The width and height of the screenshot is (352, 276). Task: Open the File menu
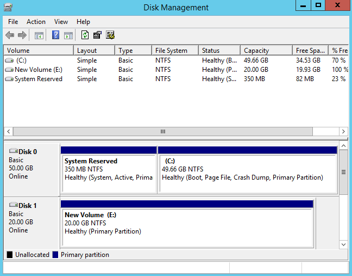click(x=13, y=22)
